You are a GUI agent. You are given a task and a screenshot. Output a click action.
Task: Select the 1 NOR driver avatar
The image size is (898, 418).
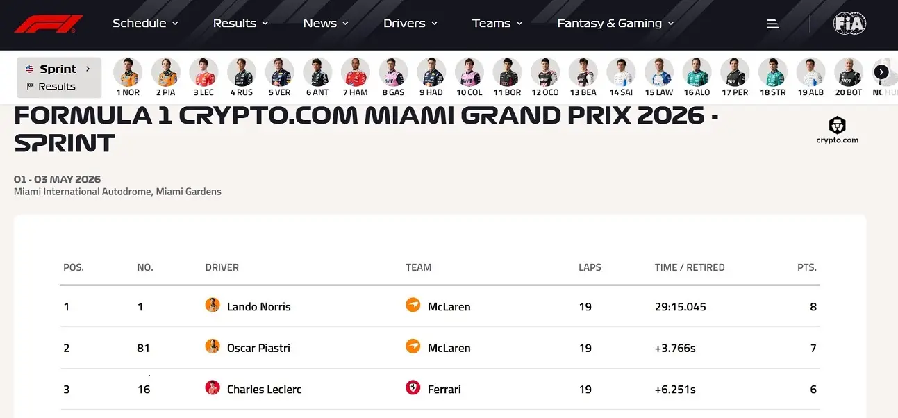point(128,72)
